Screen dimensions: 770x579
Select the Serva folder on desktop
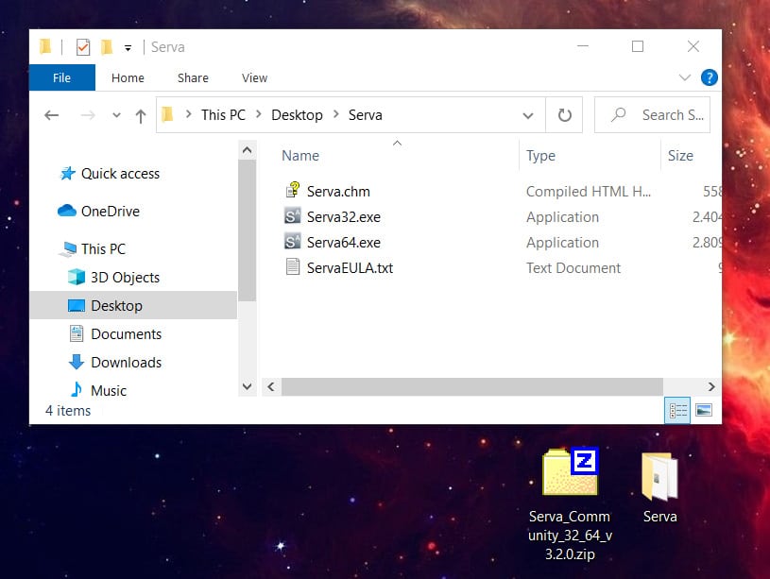click(660, 487)
